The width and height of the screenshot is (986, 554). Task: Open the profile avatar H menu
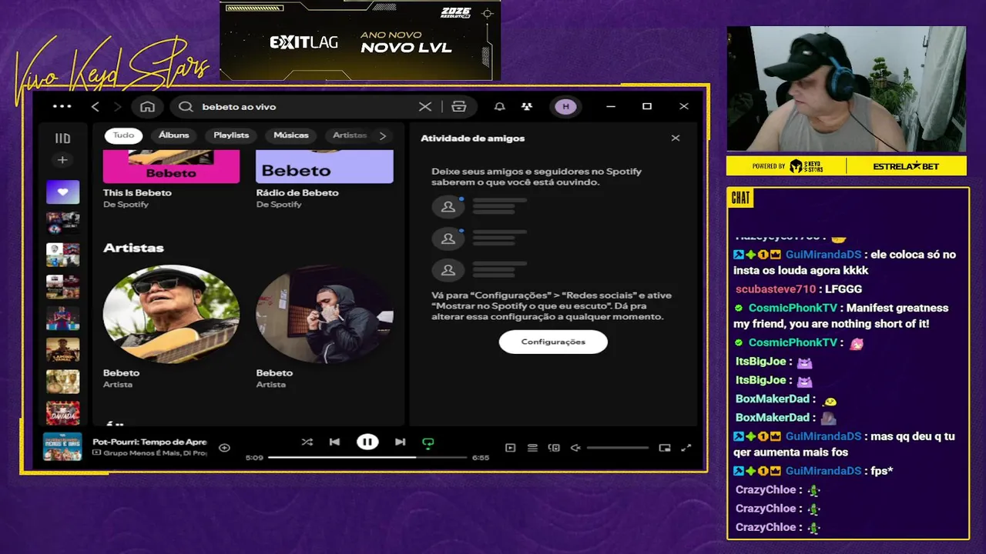[x=565, y=107]
